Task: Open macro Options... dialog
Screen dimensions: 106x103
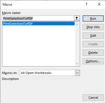Action: 93,61
